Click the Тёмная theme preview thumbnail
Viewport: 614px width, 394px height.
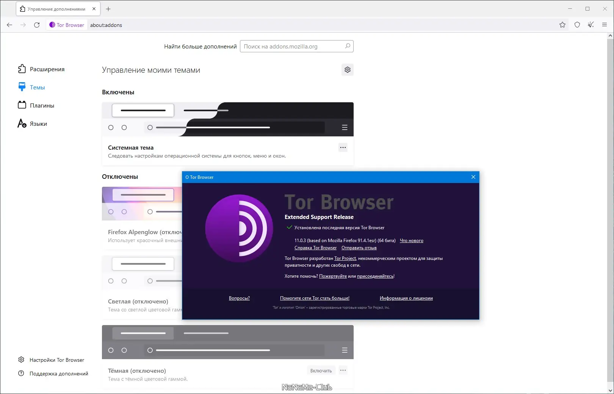228,342
